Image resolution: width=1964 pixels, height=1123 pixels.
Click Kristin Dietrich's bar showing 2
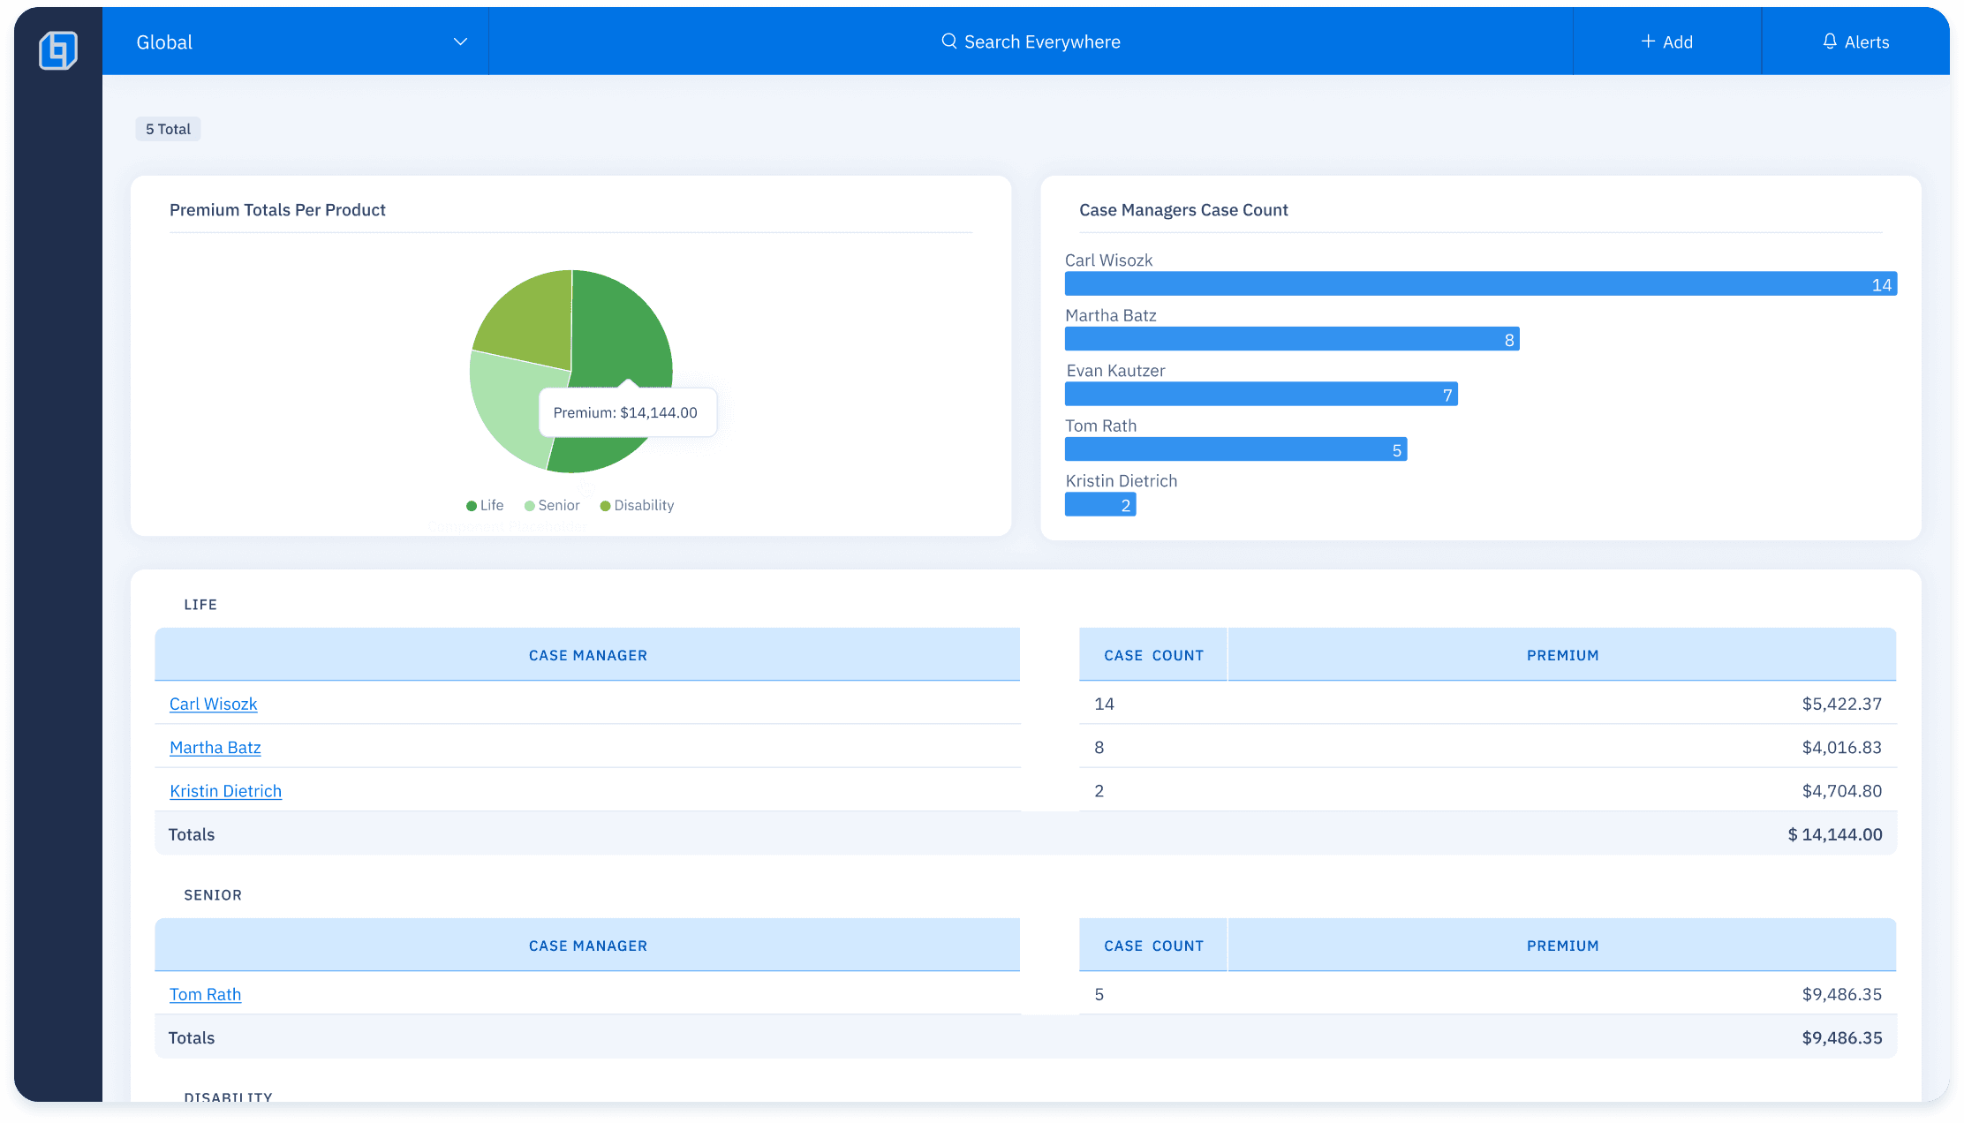tap(1099, 504)
